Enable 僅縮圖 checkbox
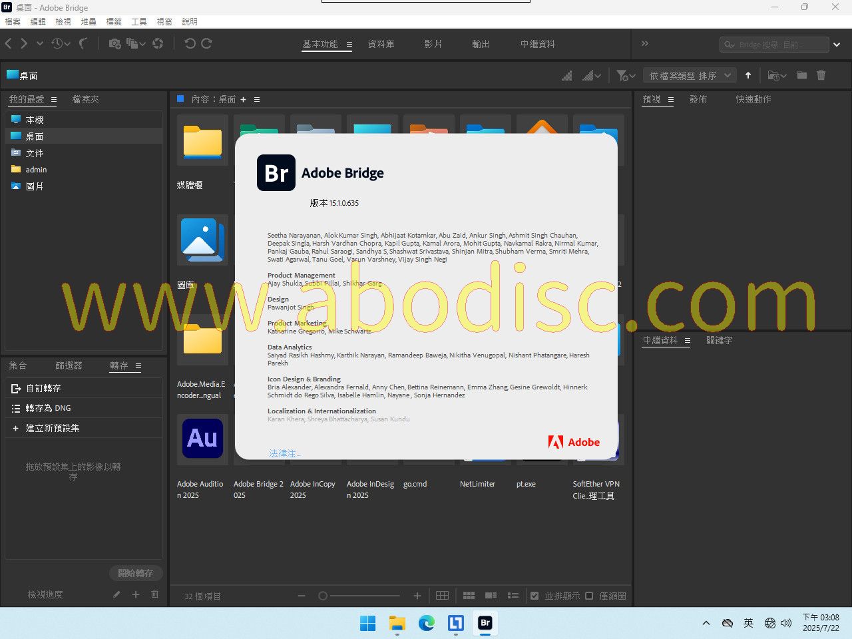 tap(589, 596)
